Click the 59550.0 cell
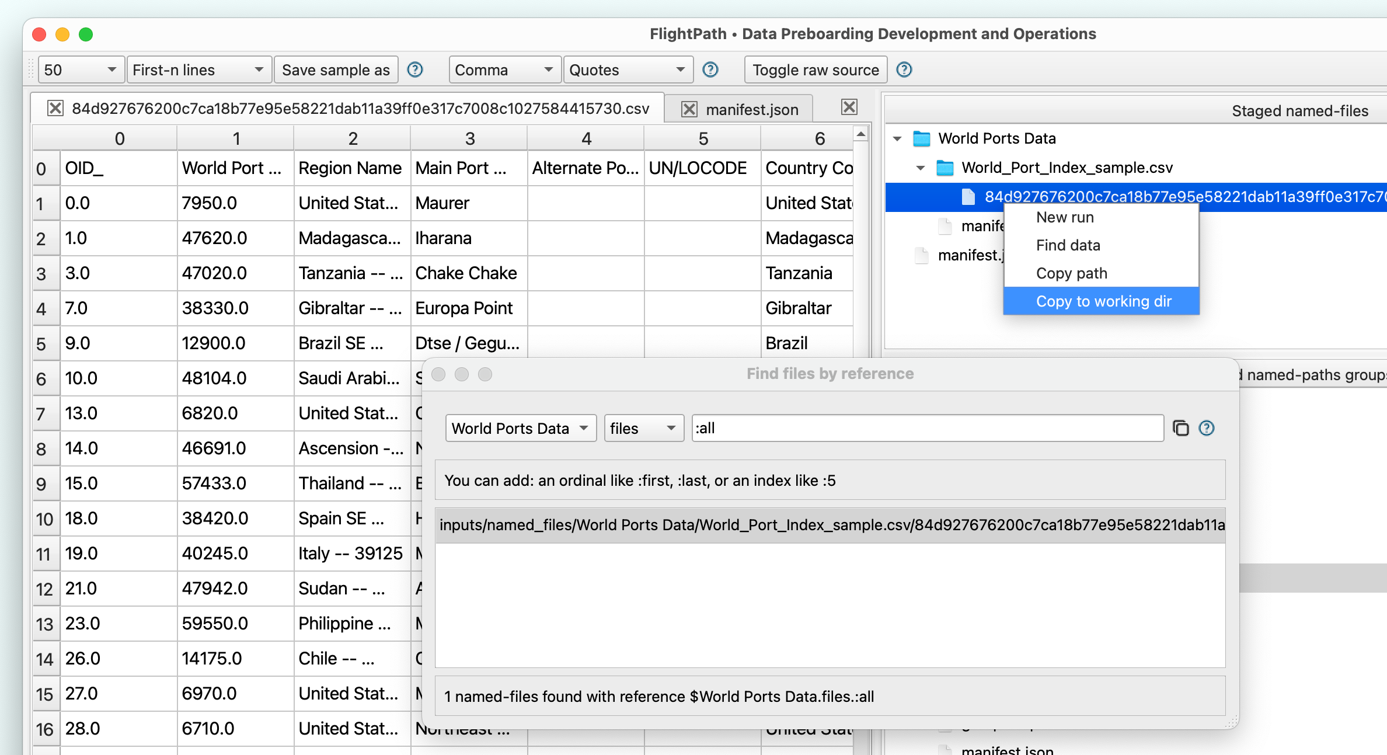 coord(236,624)
